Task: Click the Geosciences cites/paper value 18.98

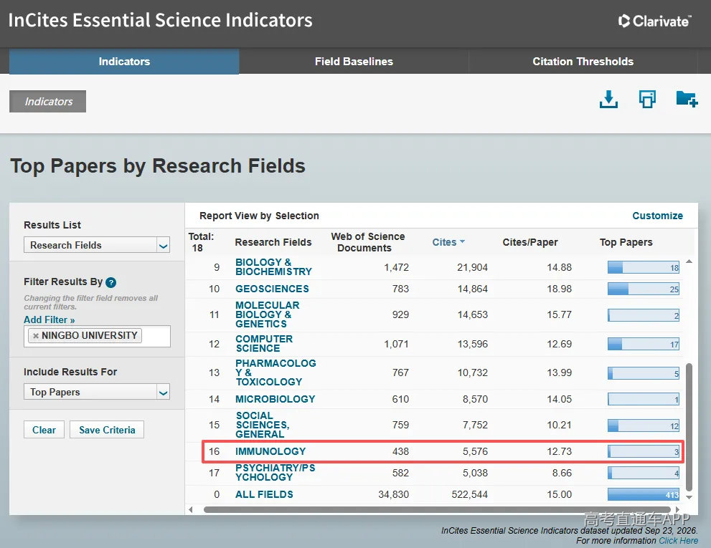Action: [559, 289]
